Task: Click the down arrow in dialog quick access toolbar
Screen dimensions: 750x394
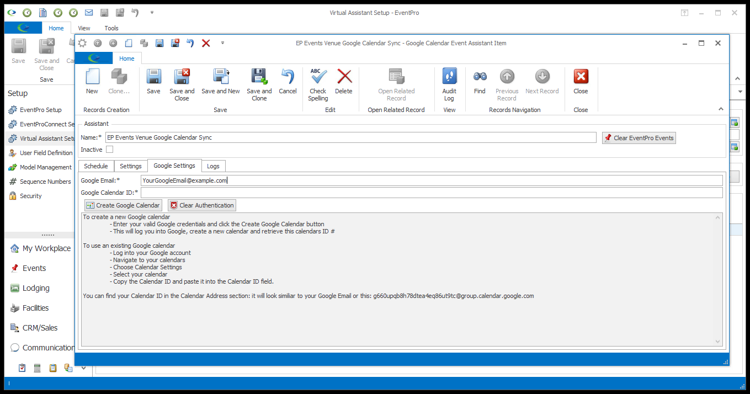Action: (x=113, y=43)
